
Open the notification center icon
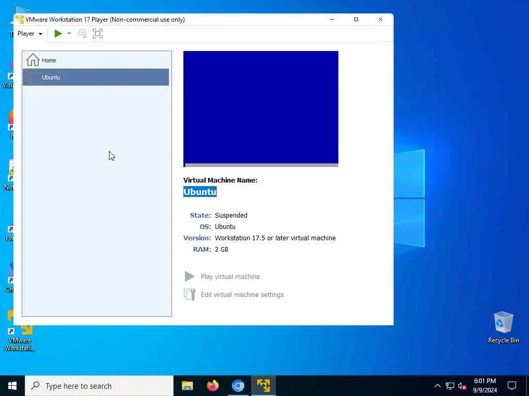click(512, 386)
